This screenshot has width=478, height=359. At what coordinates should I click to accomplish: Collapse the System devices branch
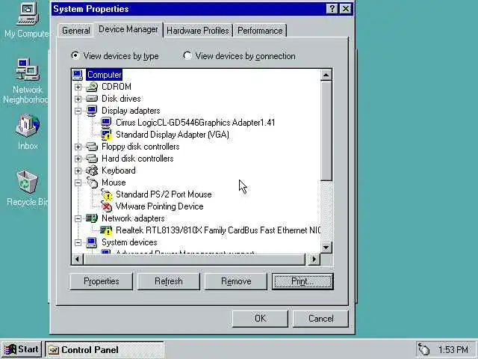point(78,242)
